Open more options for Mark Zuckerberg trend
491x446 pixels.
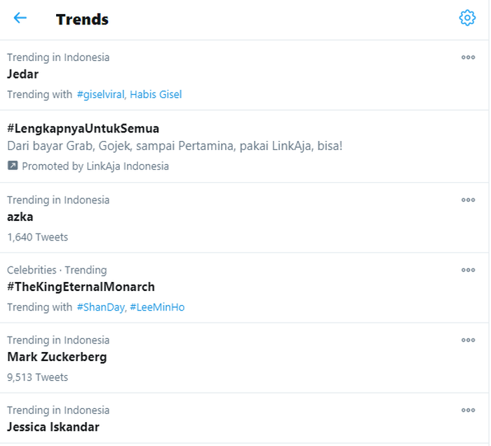468,340
